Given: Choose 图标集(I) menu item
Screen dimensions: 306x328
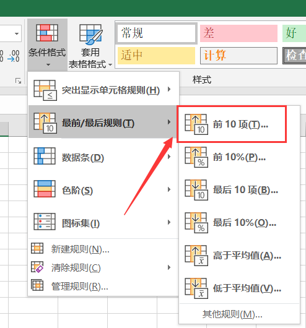Looking at the screenshot, I should tap(103, 222).
